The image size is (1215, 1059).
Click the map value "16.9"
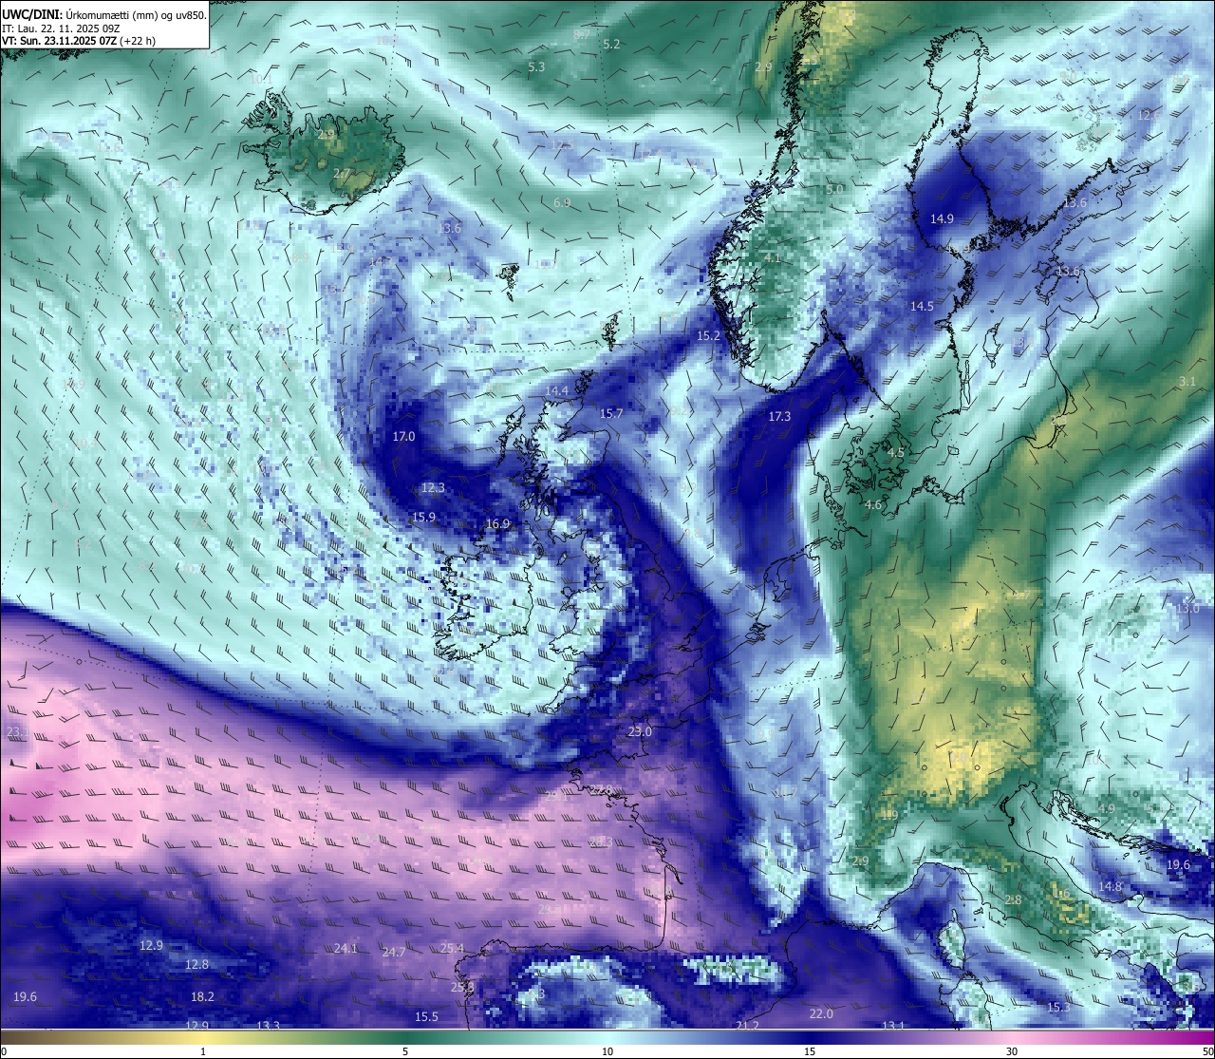point(497,524)
